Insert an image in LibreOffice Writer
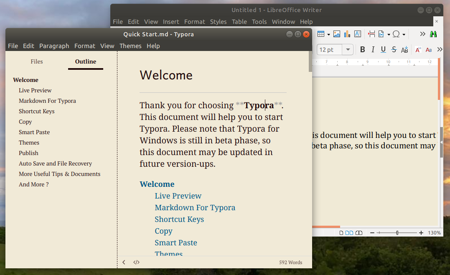The height and width of the screenshot is (275, 450). [x=337, y=34]
